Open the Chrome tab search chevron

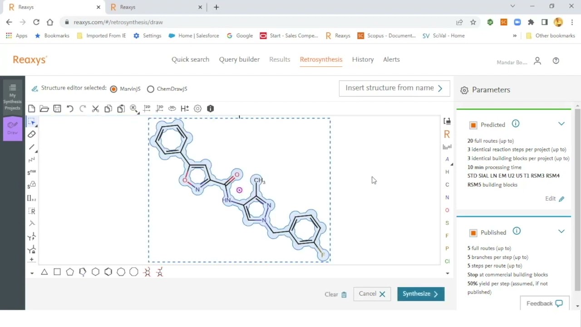click(x=512, y=6)
